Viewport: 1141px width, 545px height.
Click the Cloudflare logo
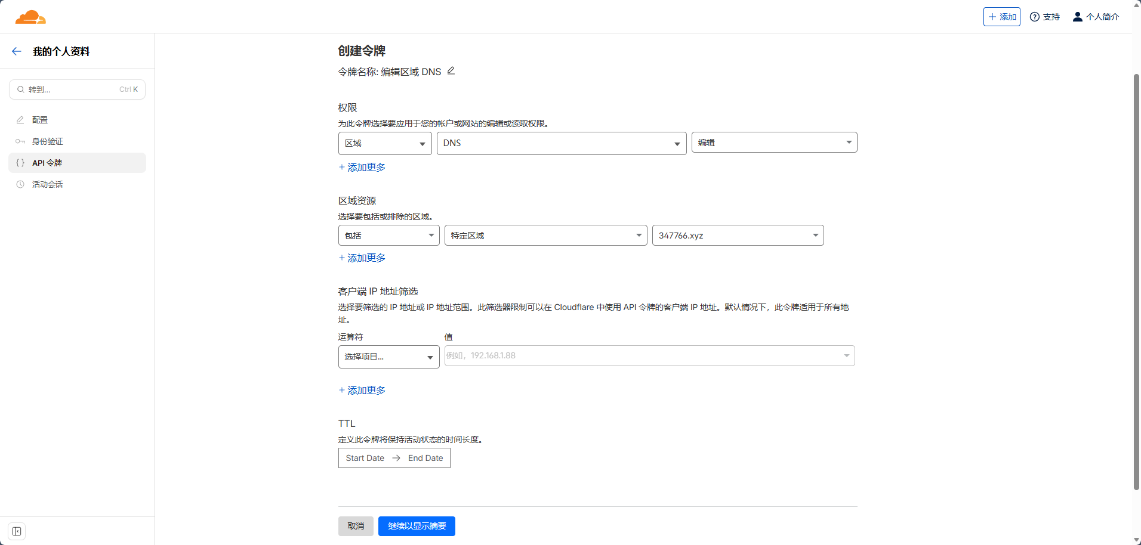(30, 17)
